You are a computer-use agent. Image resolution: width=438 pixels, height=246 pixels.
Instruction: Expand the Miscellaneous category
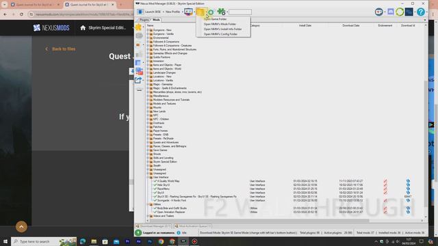148,96
